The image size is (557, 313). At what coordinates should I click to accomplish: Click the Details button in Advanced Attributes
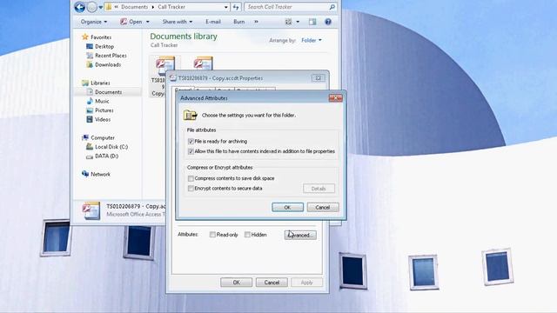(319, 189)
